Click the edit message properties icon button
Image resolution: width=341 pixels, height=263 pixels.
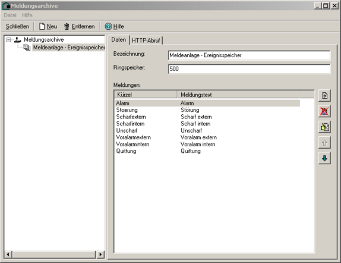pyautogui.click(x=324, y=127)
